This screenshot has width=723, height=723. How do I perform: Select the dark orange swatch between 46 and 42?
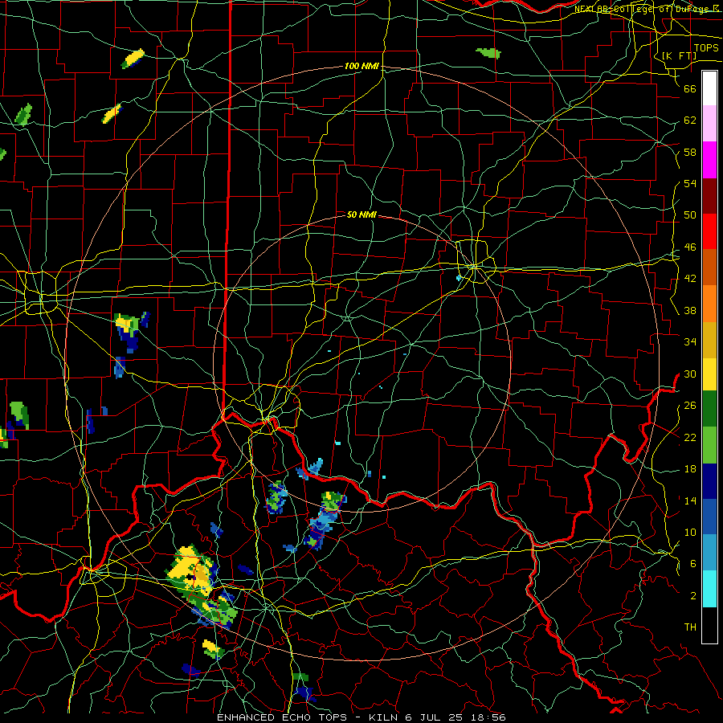pos(709,268)
